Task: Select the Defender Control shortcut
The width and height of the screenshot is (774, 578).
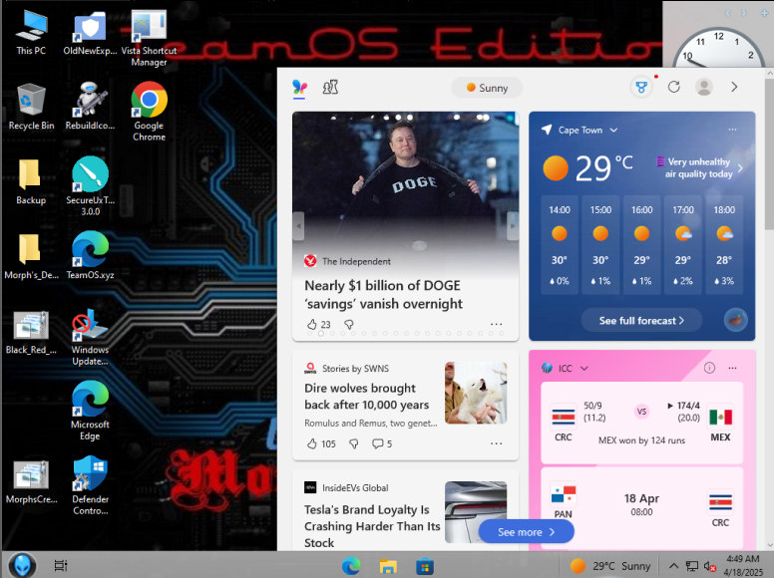Action: click(x=90, y=486)
